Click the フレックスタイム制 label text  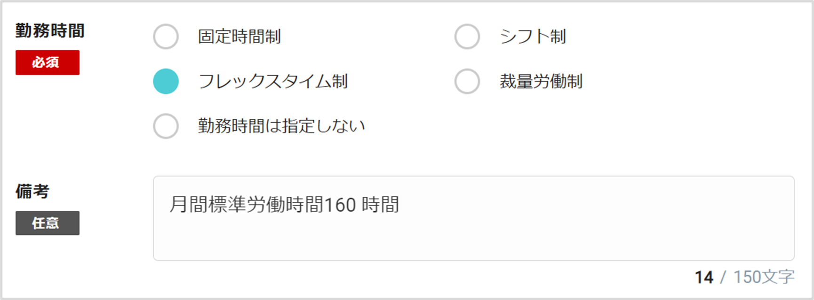[x=273, y=81]
